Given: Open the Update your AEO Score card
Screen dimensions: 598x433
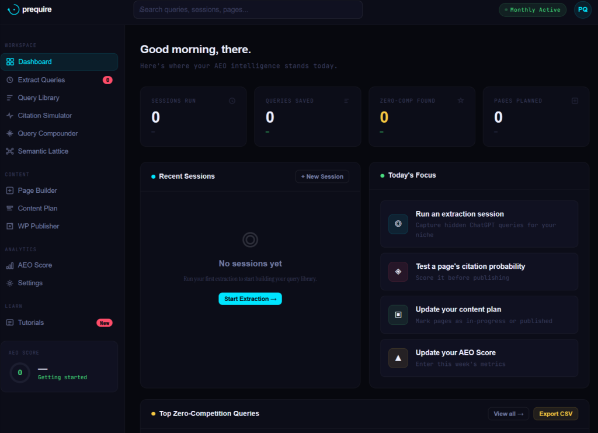Looking at the screenshot, I should (x=479, y=358).
